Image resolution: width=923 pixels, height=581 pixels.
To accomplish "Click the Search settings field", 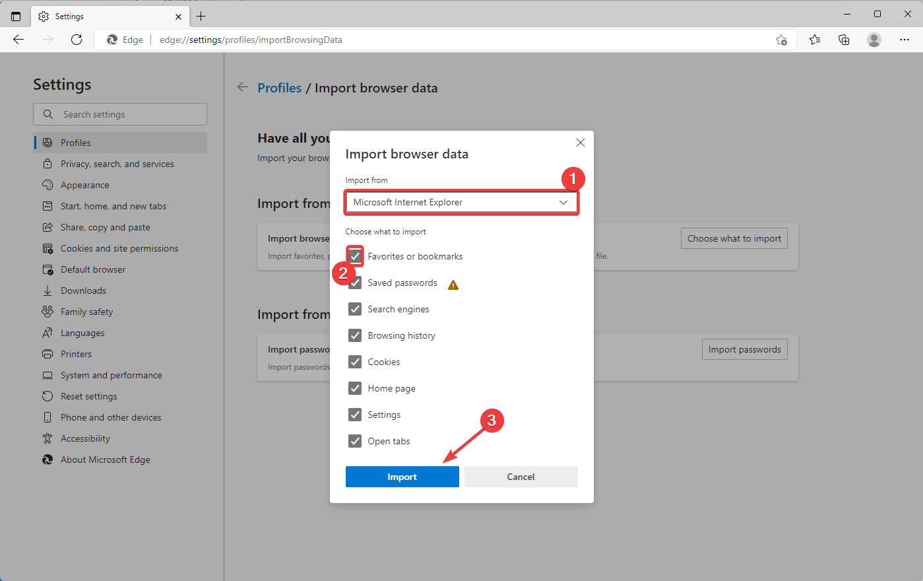I will tap(120, 114).
